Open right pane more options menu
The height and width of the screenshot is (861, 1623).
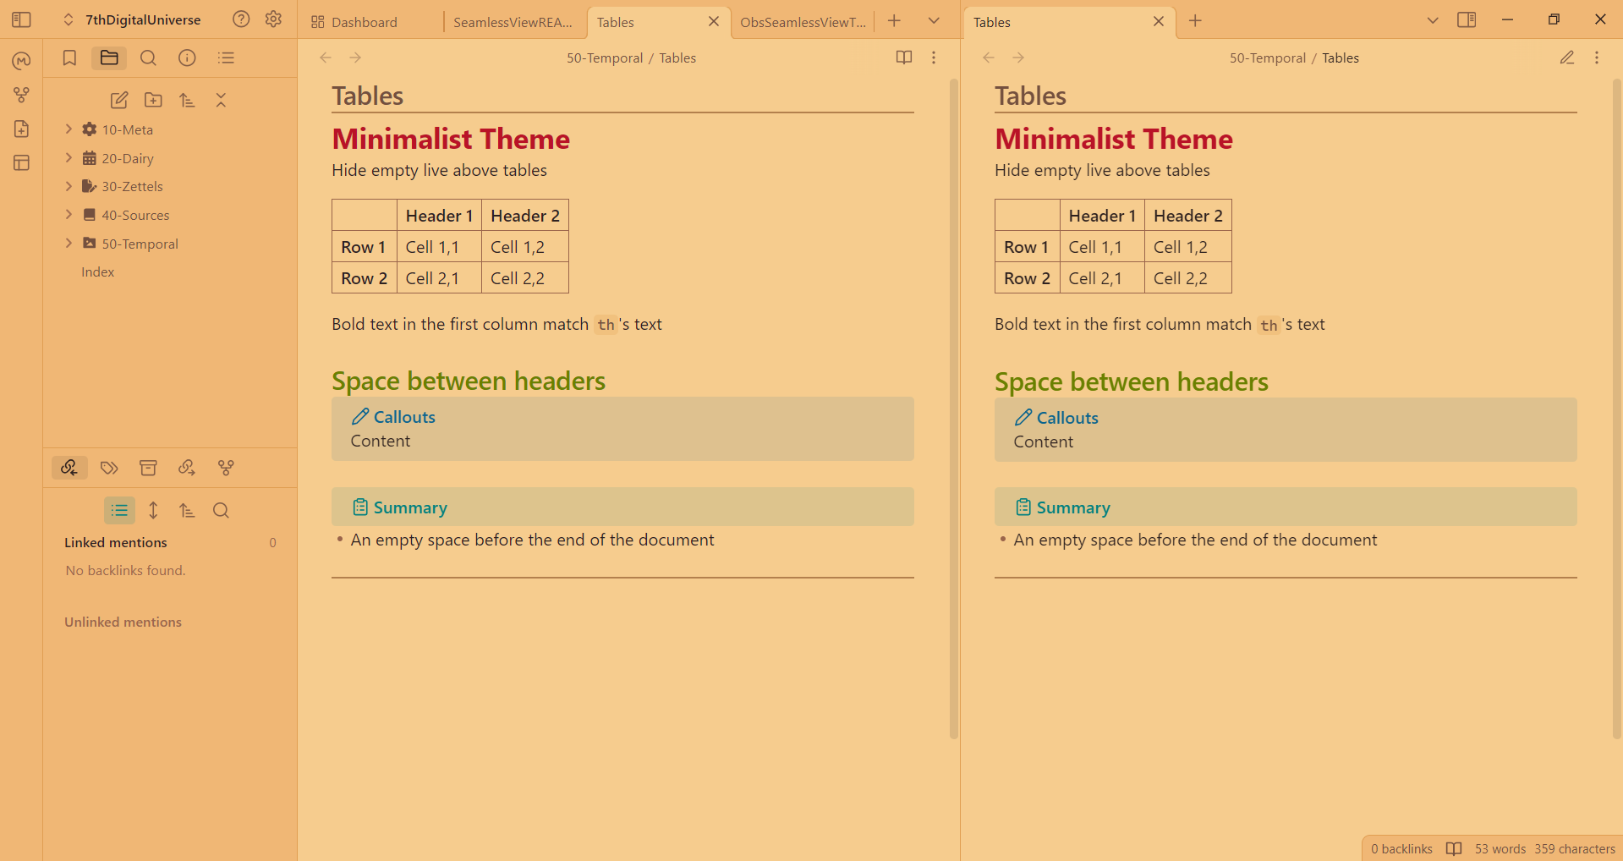pyautogui.click(x=1597, y=58)
